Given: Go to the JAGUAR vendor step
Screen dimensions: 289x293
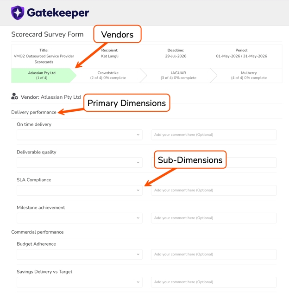Looking at the screenshot, I should tap(178, 76).
